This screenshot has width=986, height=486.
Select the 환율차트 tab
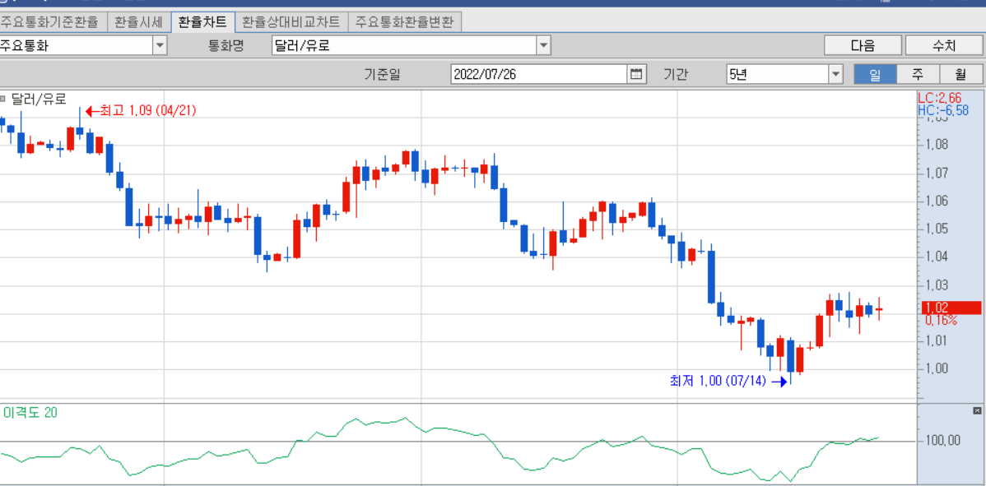coord(202,21)
